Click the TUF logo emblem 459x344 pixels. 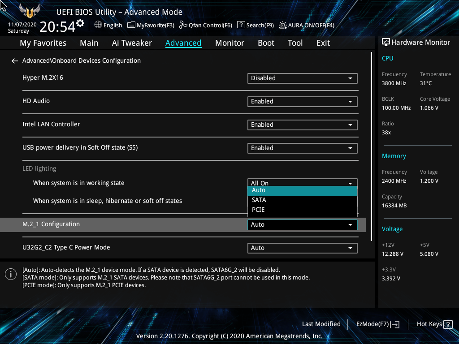click(29, 11)
